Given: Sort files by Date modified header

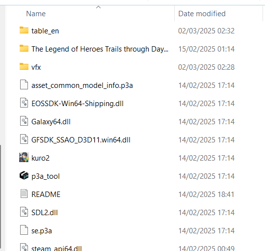Looking at the screenshot, I should [x=202, y=14].
